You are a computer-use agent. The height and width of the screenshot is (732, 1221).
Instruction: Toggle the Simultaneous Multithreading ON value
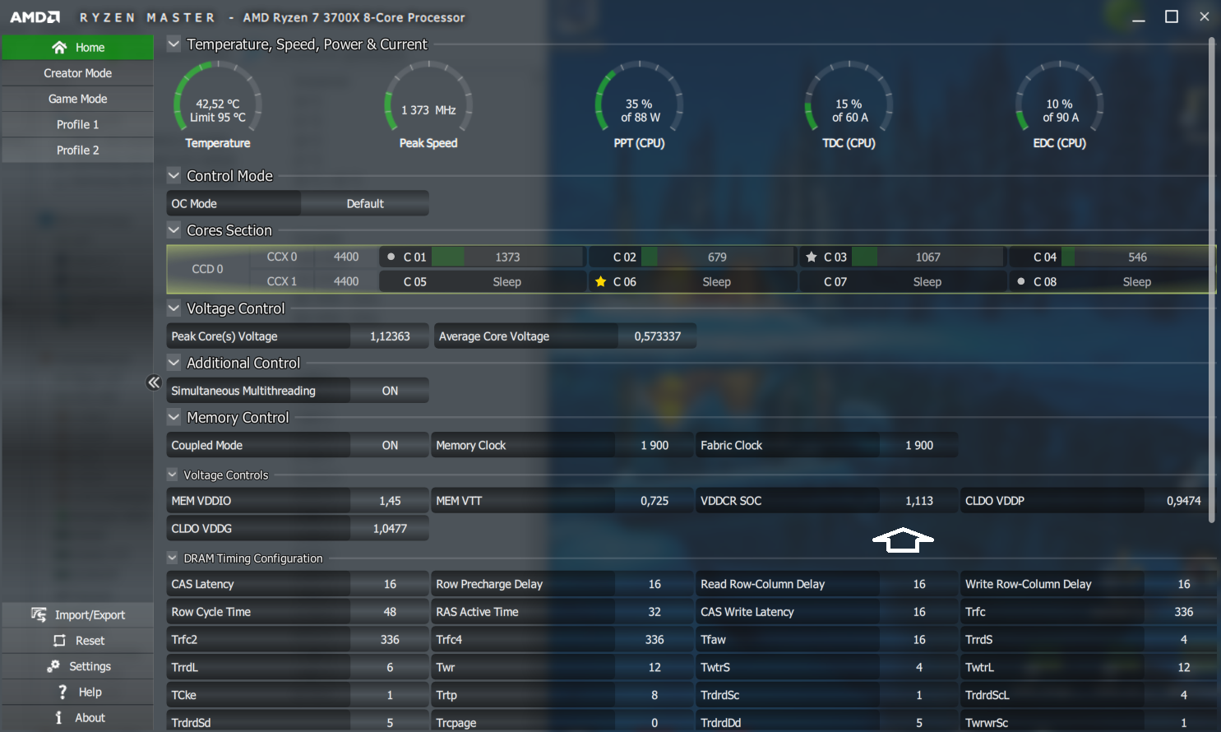coord(390,391)
